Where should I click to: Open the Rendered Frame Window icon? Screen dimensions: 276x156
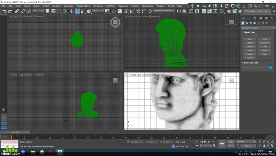(x=235, y=11)
